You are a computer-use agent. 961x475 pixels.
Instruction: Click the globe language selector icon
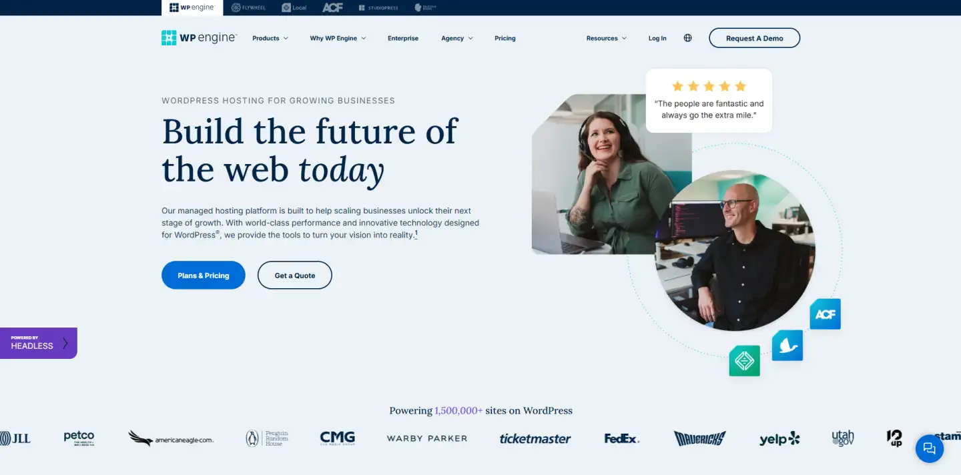coord(687,38)
